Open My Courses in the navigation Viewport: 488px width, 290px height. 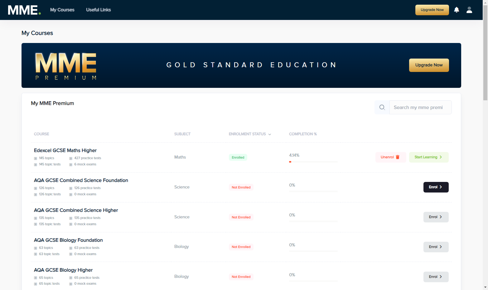62,10
